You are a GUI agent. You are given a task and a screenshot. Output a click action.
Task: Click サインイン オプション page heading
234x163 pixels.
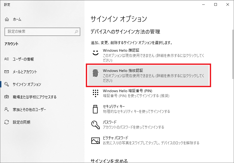[x=119, y=19]
